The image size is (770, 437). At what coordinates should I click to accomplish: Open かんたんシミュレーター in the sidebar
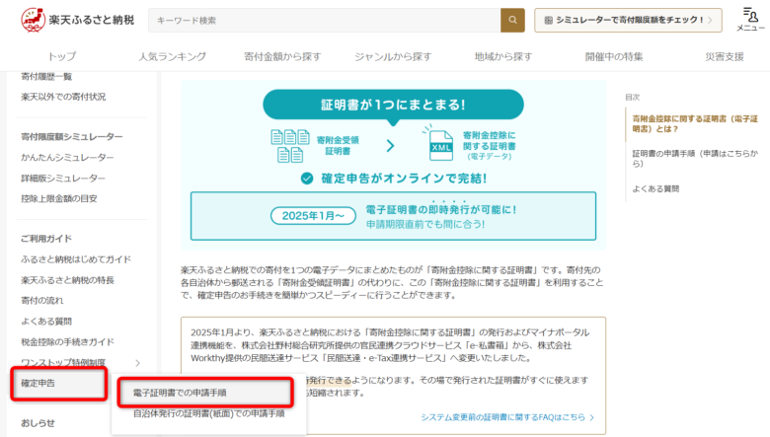tap(67, 157)
